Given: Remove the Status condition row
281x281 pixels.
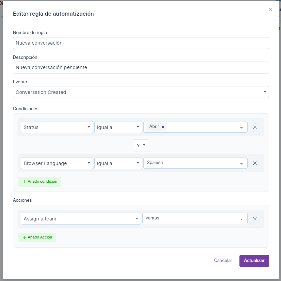Looking at the screenshot, I should pyautogui.click(x=255, y=127).
